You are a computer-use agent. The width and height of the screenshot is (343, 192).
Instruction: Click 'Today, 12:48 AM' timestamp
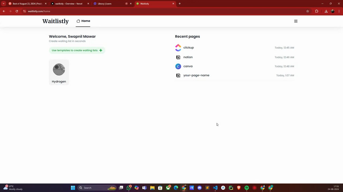click(x=284, y=66)
